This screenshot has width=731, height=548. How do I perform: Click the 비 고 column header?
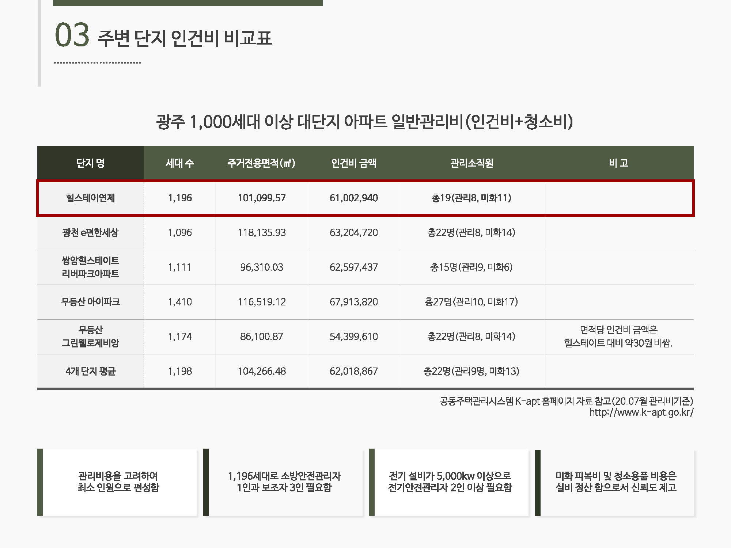coord(618,163)
